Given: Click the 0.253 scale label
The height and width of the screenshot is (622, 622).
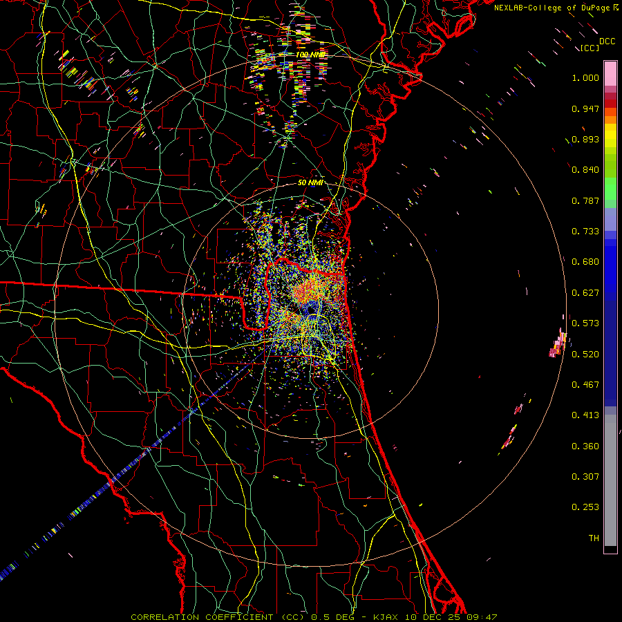Looking at the screenshot, I should pos(585,507).
